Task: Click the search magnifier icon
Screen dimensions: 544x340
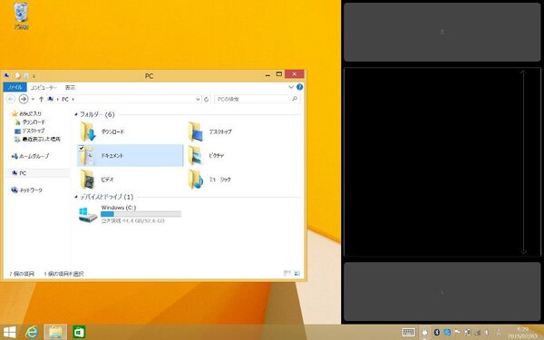Action: point(295,99)
